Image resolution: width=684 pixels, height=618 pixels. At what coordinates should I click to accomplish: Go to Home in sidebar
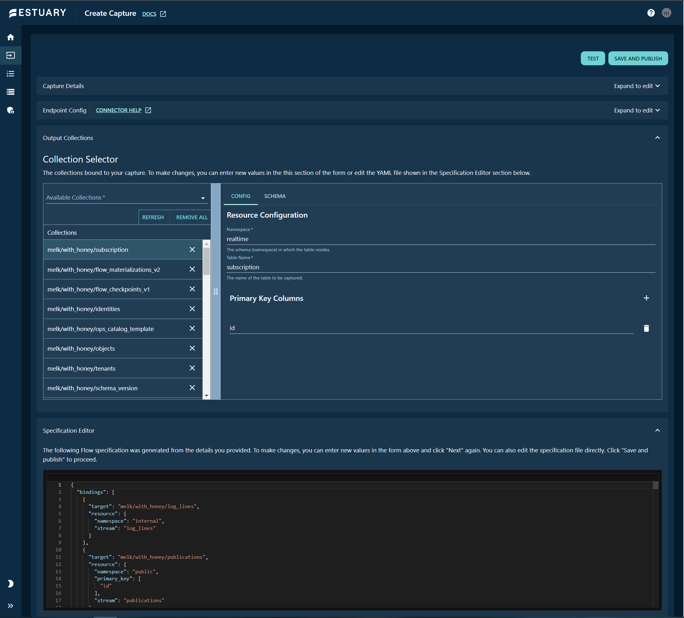click(x=10, y=37)
